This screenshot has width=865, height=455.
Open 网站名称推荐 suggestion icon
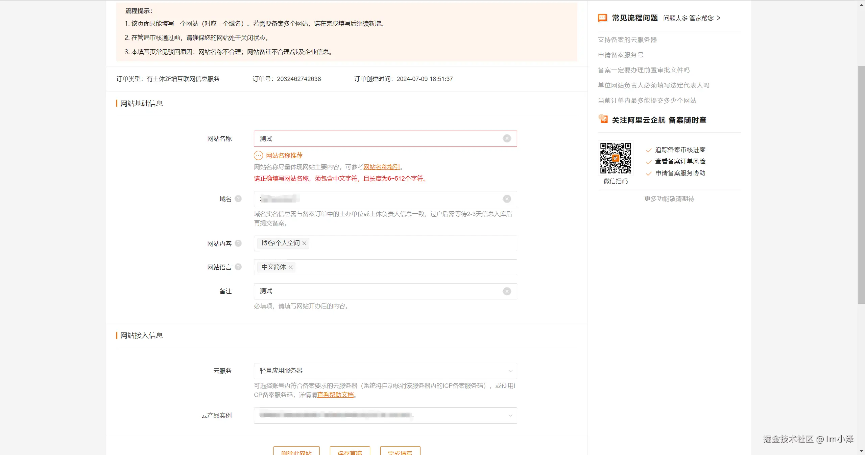(258, 156)
